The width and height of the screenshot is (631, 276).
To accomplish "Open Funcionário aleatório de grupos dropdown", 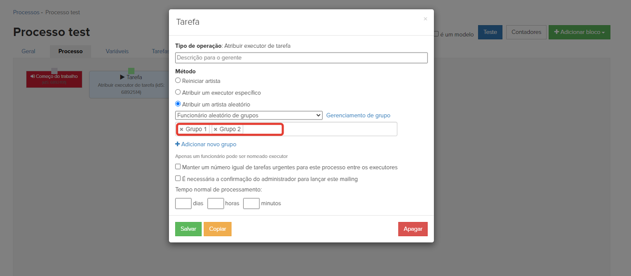I will click(x=248, y=115).
